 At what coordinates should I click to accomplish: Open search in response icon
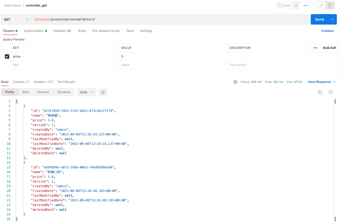(x=331, y=92)
